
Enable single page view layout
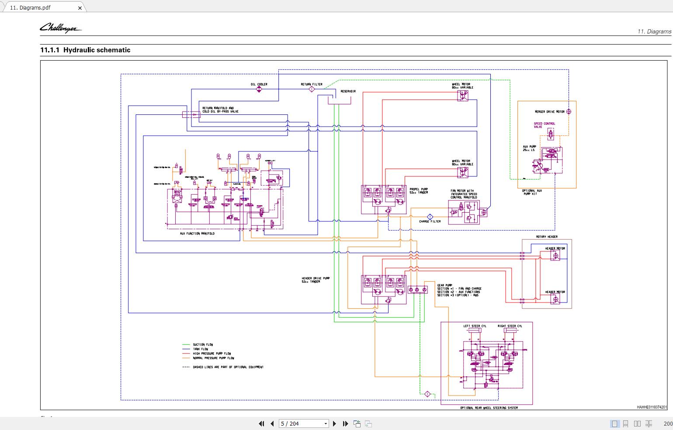[614, 423]
